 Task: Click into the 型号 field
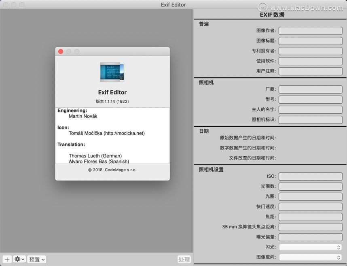point(310,100)
